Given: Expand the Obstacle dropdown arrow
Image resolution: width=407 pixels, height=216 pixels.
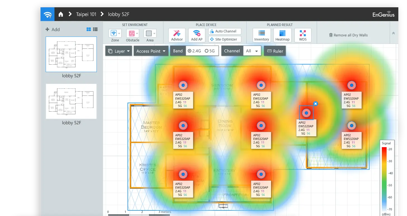Looking at the screenshot, I should (137, 34).
